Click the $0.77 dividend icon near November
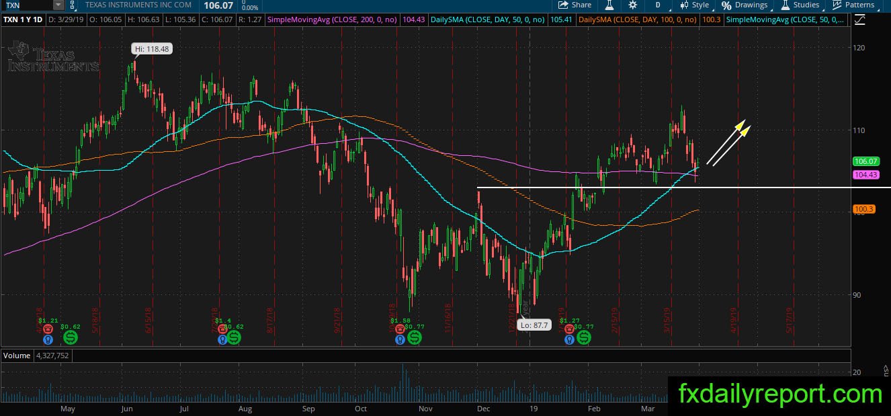This screenshot has height=416, width=891. 415,337
